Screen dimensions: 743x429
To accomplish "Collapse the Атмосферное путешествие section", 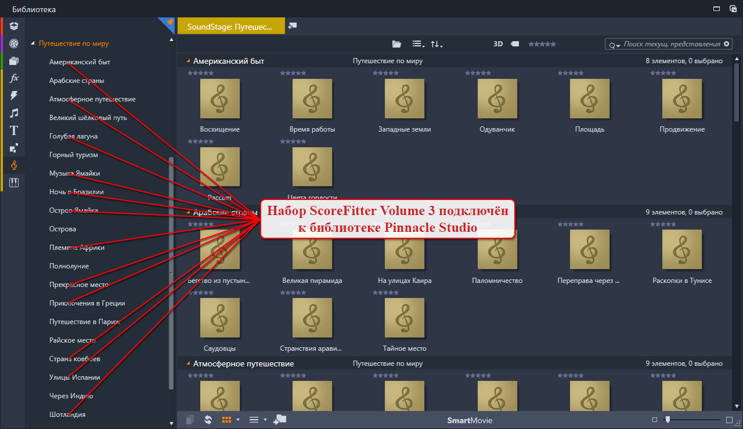I will click(x=188, y=363).
